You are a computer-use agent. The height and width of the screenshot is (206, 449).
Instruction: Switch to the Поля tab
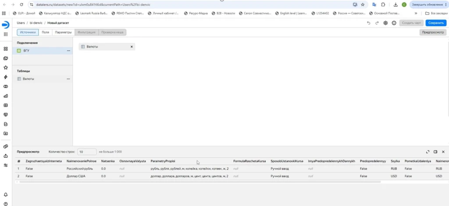coord(45,32)
